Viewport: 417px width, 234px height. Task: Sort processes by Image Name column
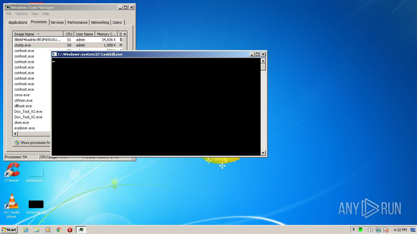click(x=38, y=34)
